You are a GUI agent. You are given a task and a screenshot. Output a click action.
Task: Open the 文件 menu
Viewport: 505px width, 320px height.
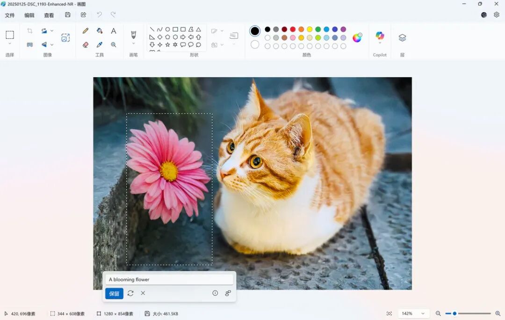tap(10, 15)
